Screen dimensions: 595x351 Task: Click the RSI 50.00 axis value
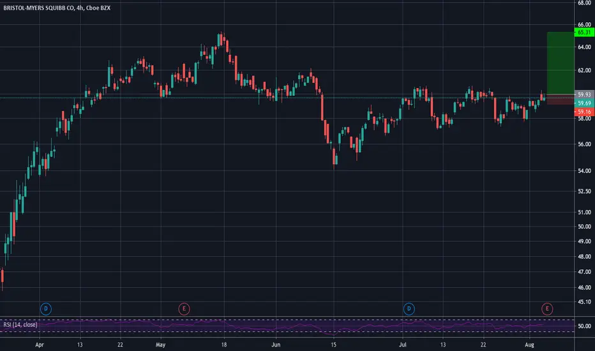pyautogui.click(x=584, y=326)
